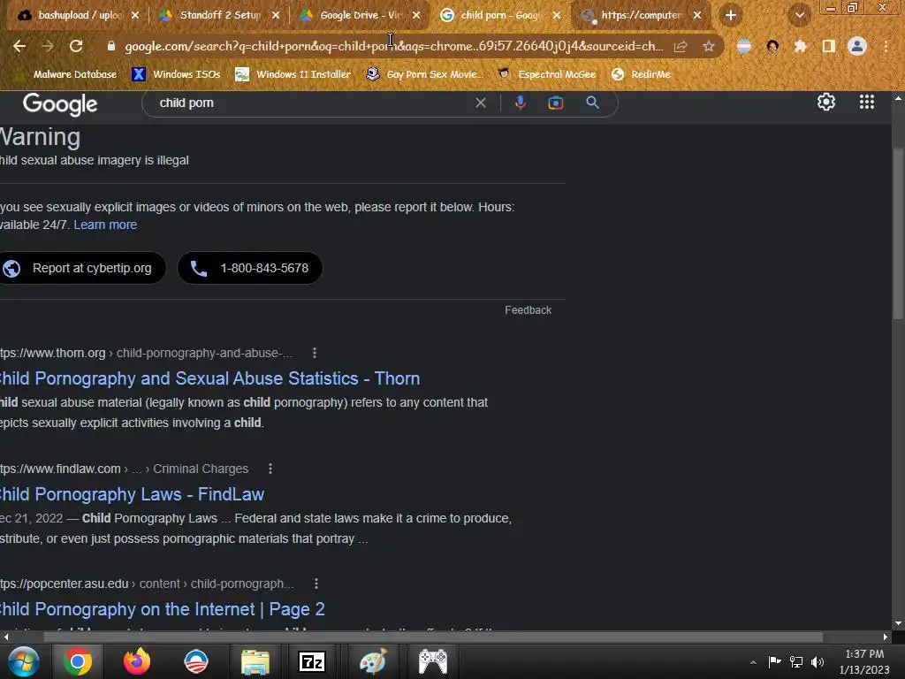
Task: Follow the Learn more link
Action: (105, 225)
